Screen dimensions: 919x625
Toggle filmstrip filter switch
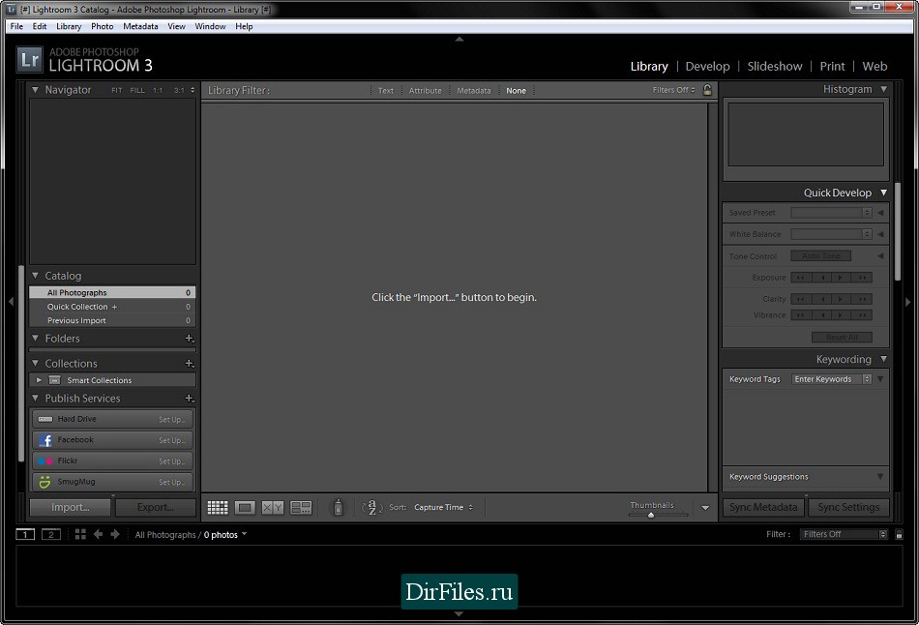pos(899,534)
